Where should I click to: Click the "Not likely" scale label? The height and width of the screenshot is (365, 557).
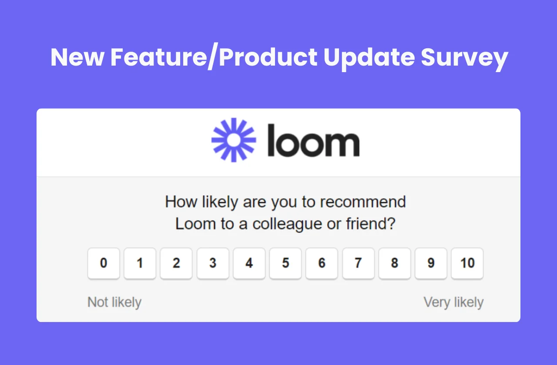pyautogui.click(x=114, y=302)
